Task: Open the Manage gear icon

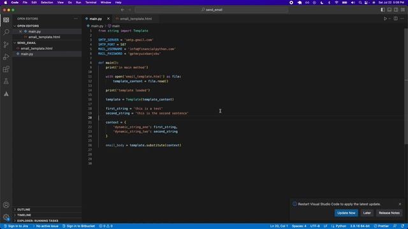Action: [6, 217]
